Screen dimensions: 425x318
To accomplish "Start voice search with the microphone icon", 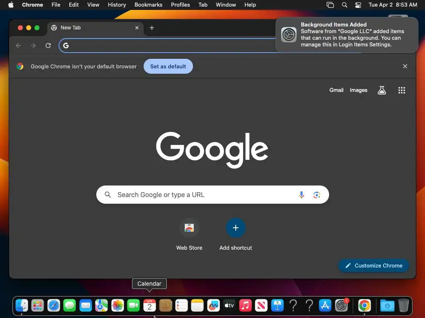I will tap(301, 195).
